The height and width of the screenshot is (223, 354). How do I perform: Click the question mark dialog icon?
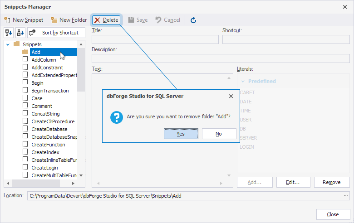[117, 117]
